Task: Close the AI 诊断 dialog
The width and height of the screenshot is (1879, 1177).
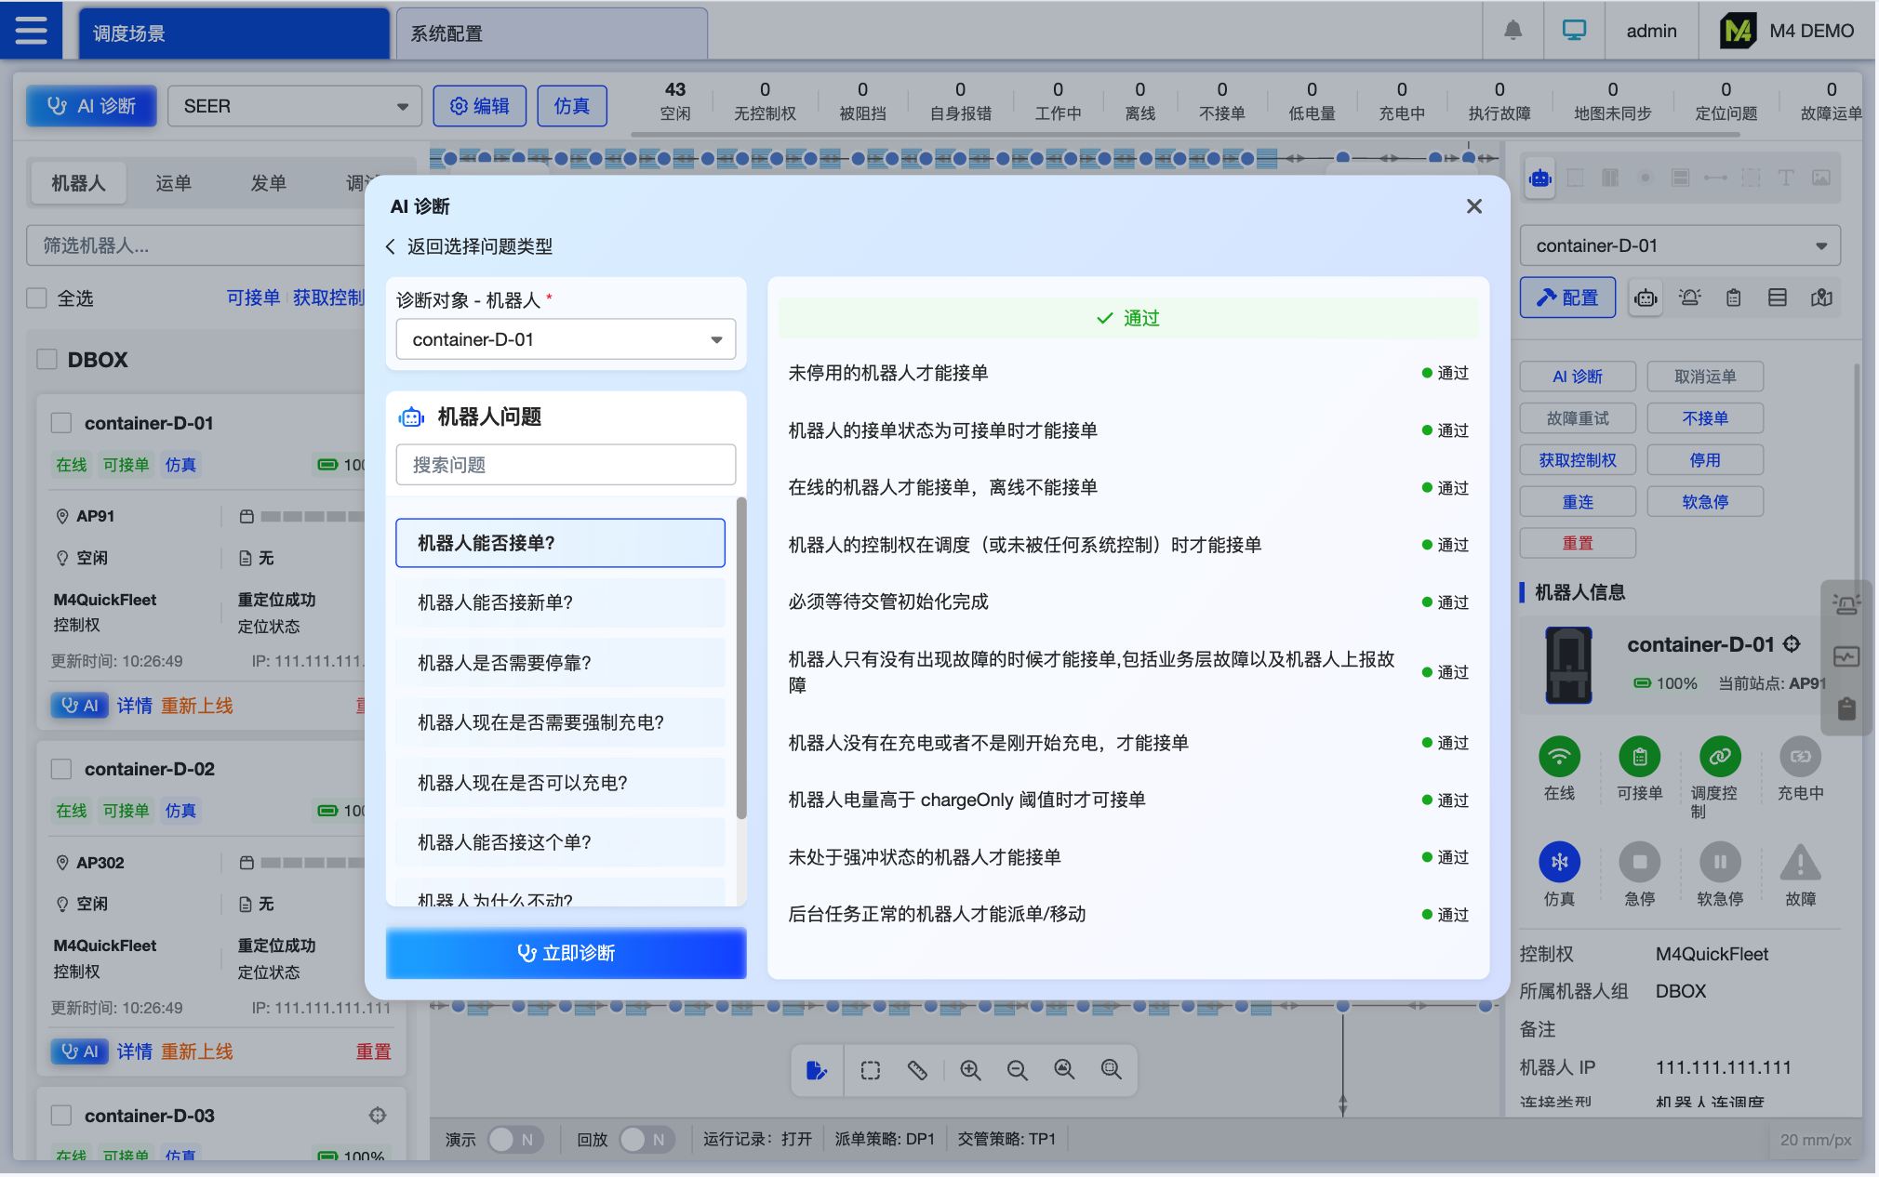Action: [x=1473, y=206]
